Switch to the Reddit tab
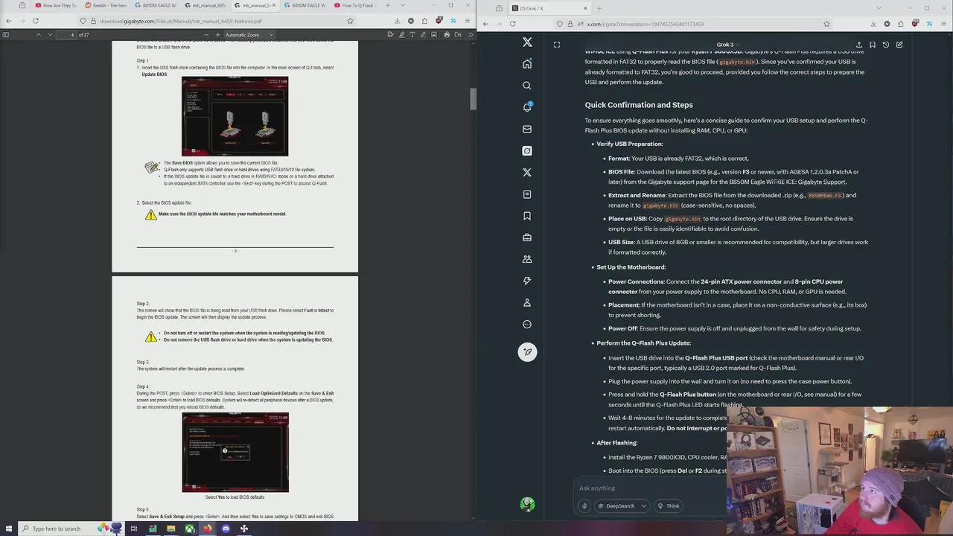Screen dimensions: 953x536 (106, 5)
